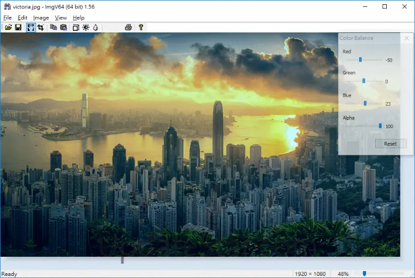Viewport: 415px width, 278px height.
Task: Open the brightness sun icon tool
Action: click(x=86, y=27)
